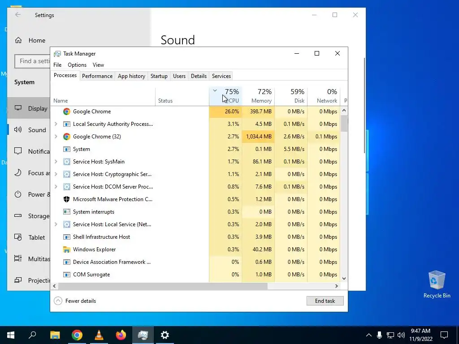Click the network icon in the system tray
459x344 pixels.
[x=390, y=335]
